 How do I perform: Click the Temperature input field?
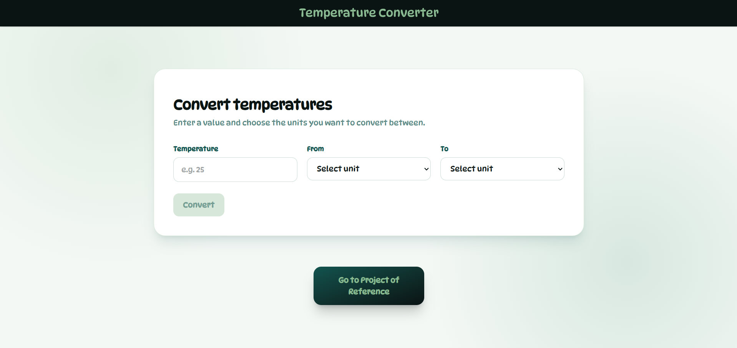click(235, 170)
